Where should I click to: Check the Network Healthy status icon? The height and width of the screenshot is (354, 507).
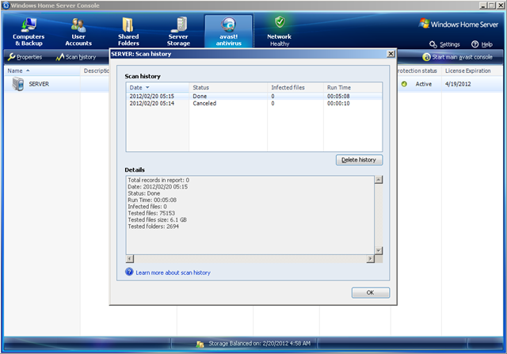(280, 22)
